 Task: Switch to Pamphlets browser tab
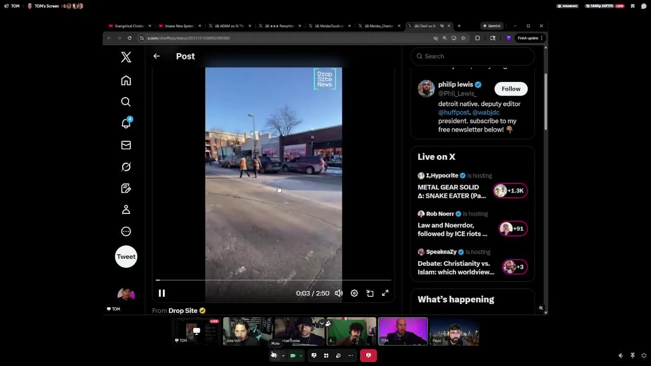[x=279, y=26]
